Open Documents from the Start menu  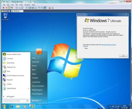[x=35, y=62]
